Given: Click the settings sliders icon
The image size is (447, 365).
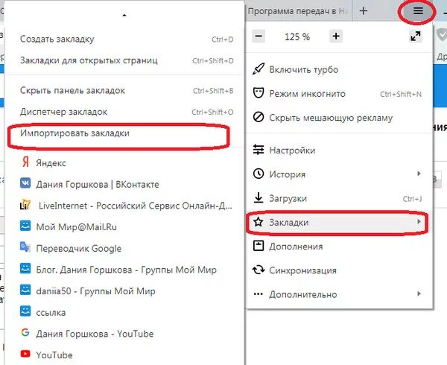Looking at the screenshot, I should pos(259,150).
